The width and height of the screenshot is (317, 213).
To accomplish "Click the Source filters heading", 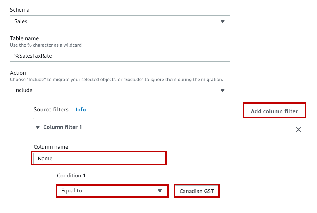I will (51, 110).
